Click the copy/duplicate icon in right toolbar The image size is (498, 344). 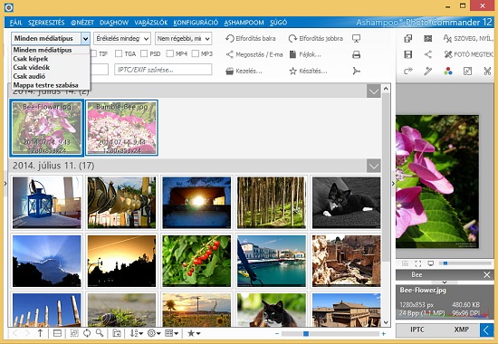408,38
